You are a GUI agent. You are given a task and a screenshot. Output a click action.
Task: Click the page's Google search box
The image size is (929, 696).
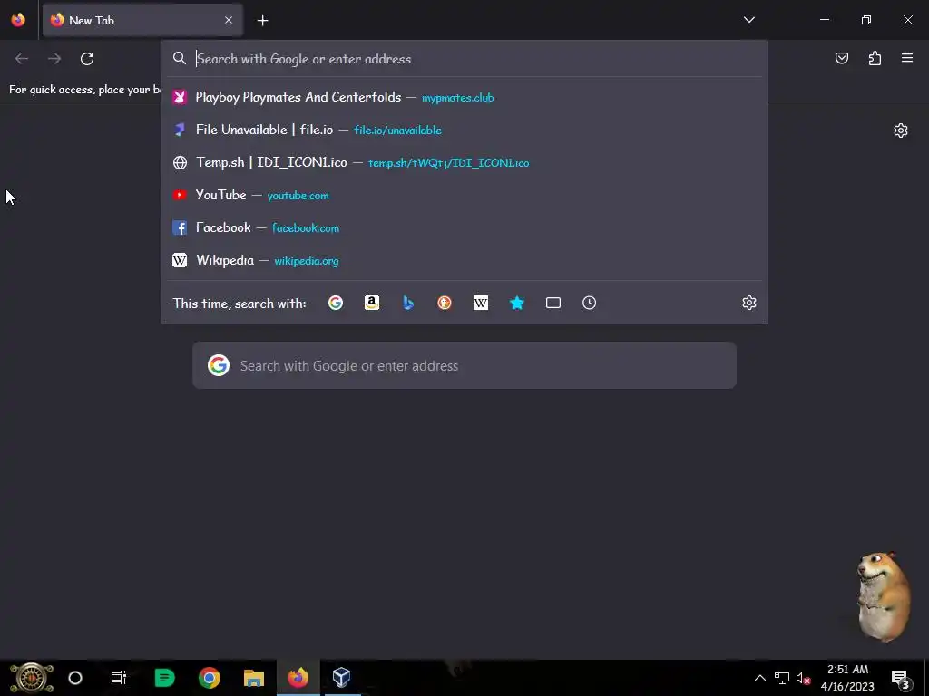coord(464,366)
